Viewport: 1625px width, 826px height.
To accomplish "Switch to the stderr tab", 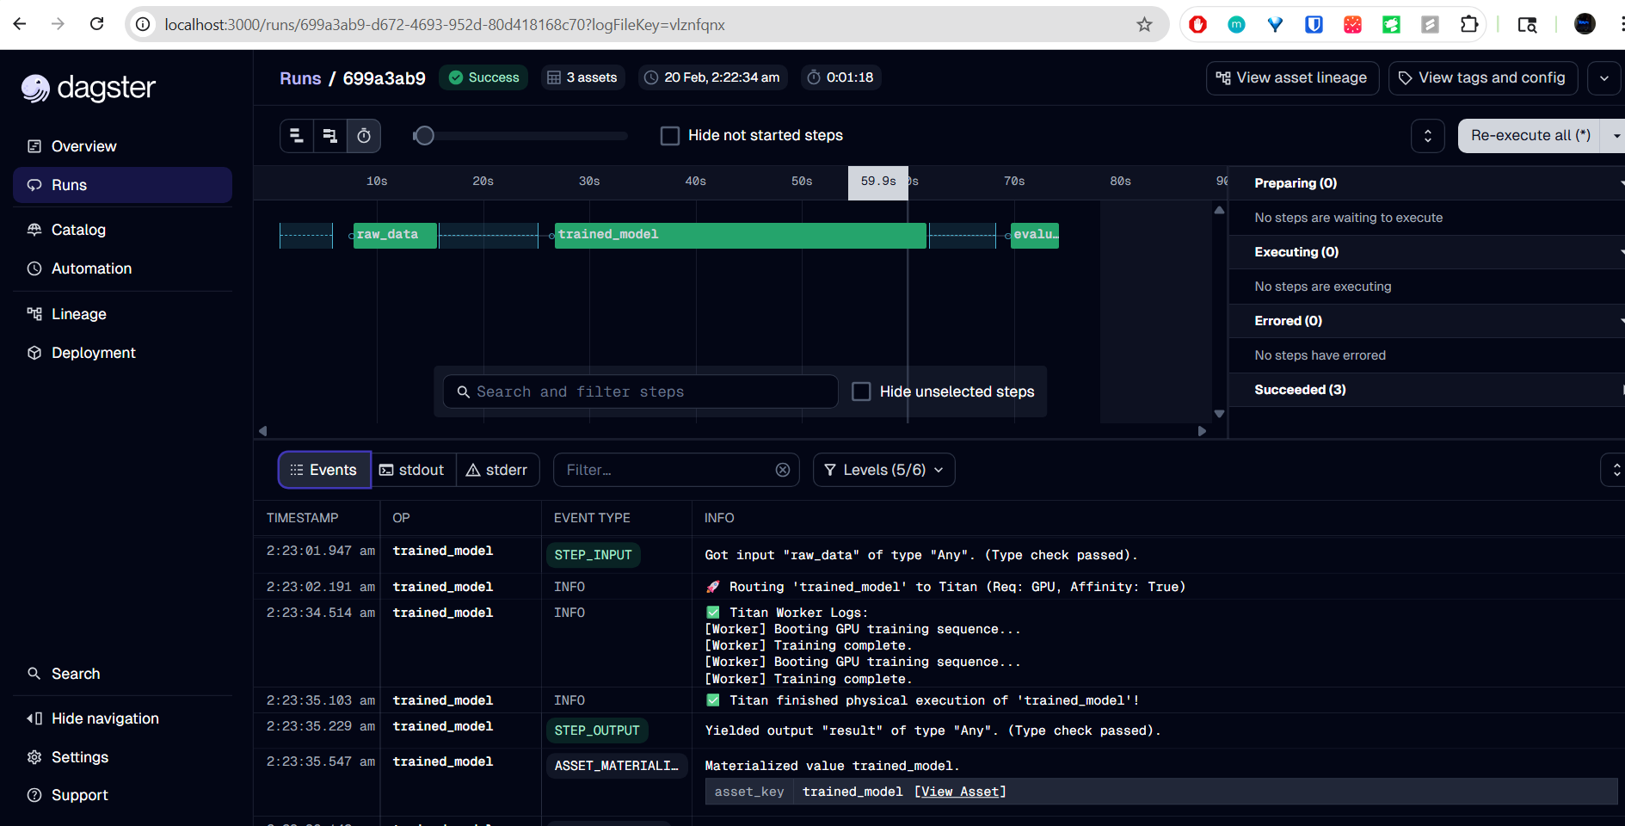I will [497, 470].
